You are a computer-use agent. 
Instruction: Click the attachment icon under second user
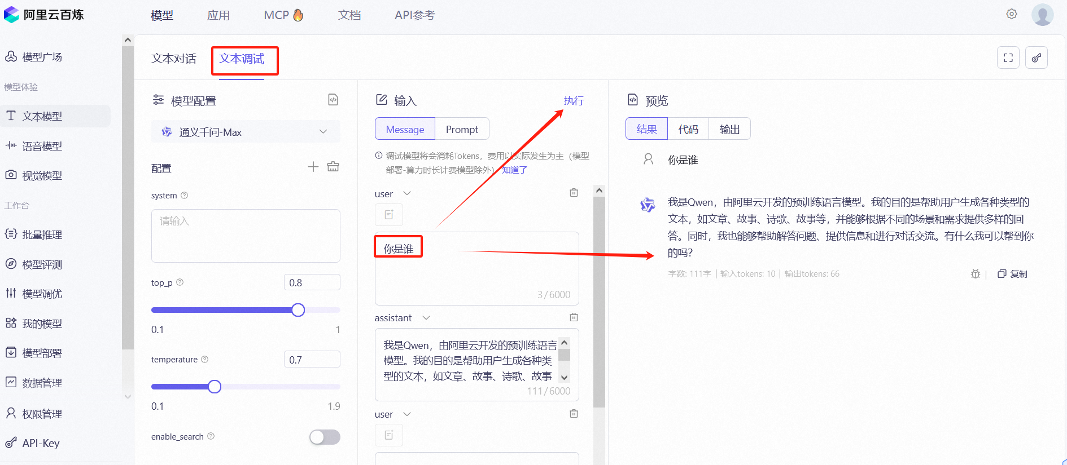[389, 435]
